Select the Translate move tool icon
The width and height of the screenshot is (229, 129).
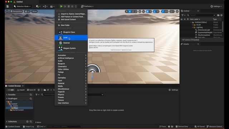click(130, 11)
